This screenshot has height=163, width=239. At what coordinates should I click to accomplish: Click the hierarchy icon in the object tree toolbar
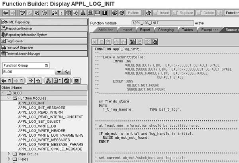[x=49, y=81]
